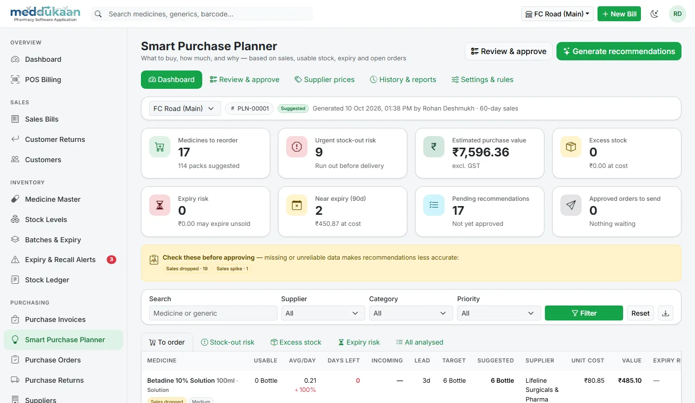Click the Approved orders paper-plane icon

[571, 205]
